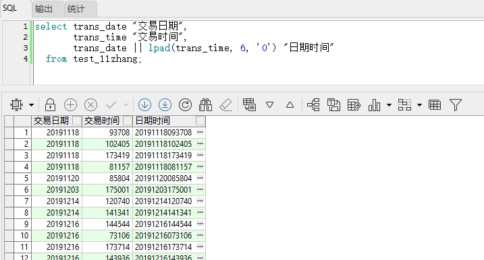Open the dropdown beside the grid select icon
The image size is (484, 260).
pyautogui.click(x=32, y=105)
